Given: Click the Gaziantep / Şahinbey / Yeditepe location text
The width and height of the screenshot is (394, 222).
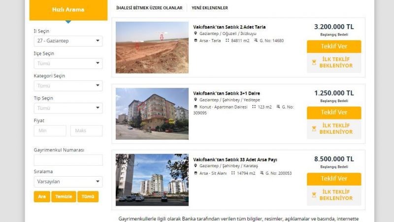Looking at the screenshot, I should [x=230, y=100].
